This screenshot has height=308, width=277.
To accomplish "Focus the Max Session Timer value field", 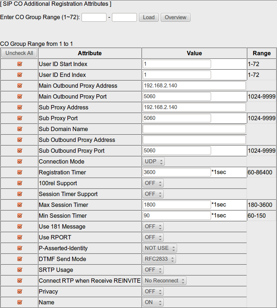I will click(177, 205).
